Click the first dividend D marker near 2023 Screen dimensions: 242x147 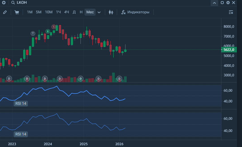9,79
